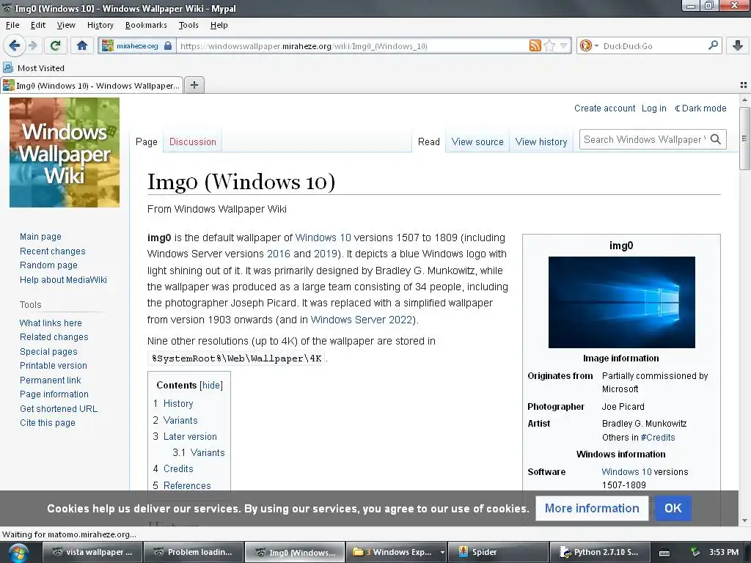Open the Windows Server 2022 link
The height and width of the screenshot is (563, 751).
point(362,320)
